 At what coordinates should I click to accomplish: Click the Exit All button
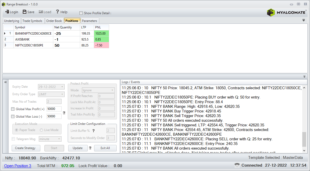click(105, 148)
